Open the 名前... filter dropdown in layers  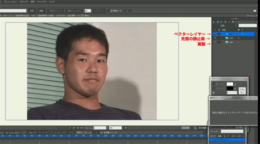(225, 26)
